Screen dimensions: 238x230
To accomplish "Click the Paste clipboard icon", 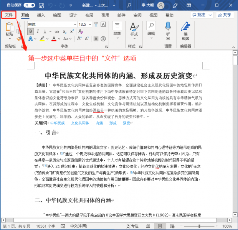I will point(10,27).
